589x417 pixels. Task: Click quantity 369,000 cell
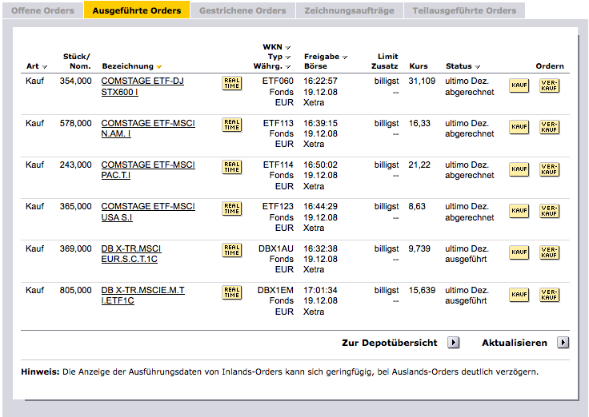click(75, 248)
